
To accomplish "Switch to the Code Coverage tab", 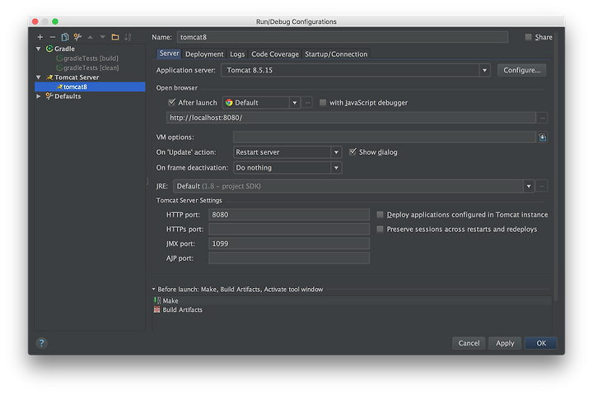I will click(x=275, y=54).
